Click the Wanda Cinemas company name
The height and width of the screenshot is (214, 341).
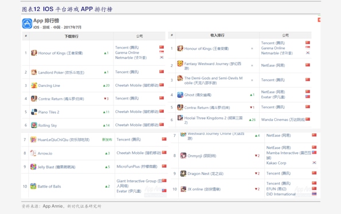[283, 120]
